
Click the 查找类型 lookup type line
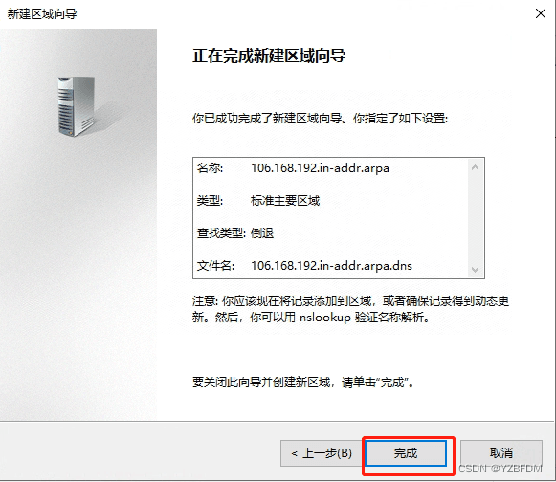(235, 233)
